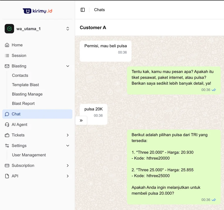Screen dimensions: 224x210
Task: Click the Home house icon
Action: click(7, 45)
